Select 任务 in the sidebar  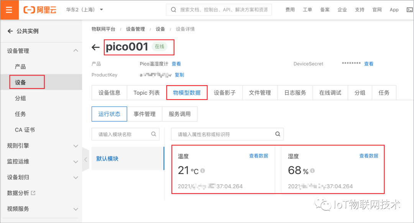(x=20, y=114)
